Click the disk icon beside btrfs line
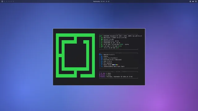Viewport: 198px width, 111px height. 102,44
